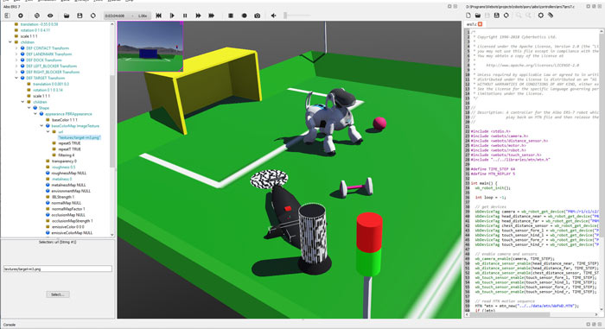Screen dimensions: 605x329
Task: Expand DEF RIGHT_BLOCKER Transform node
Action: point(16,73)
